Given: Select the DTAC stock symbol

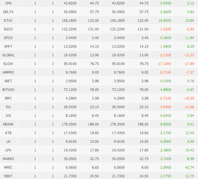Looking at the screenshot, I should click(8, 20).
